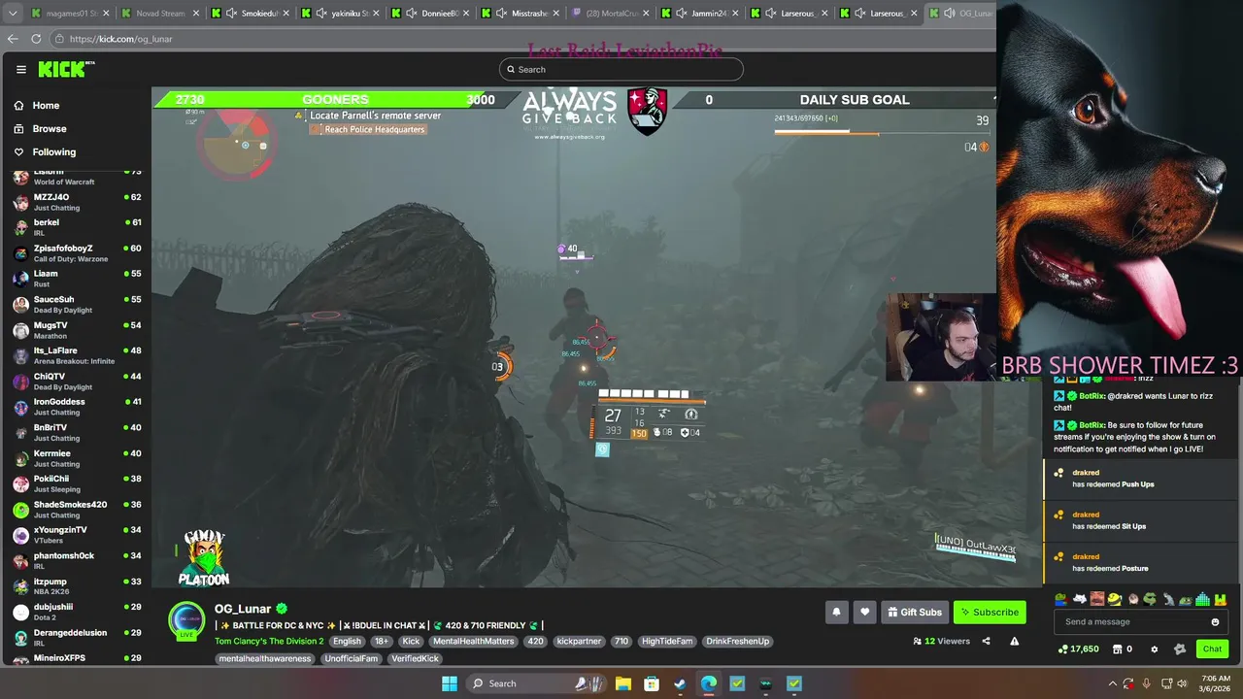Open the chat shop icon showing 0
The height and width of the screenshot is (699, 1243).
pyautogui.click(x=1123, y=649)
